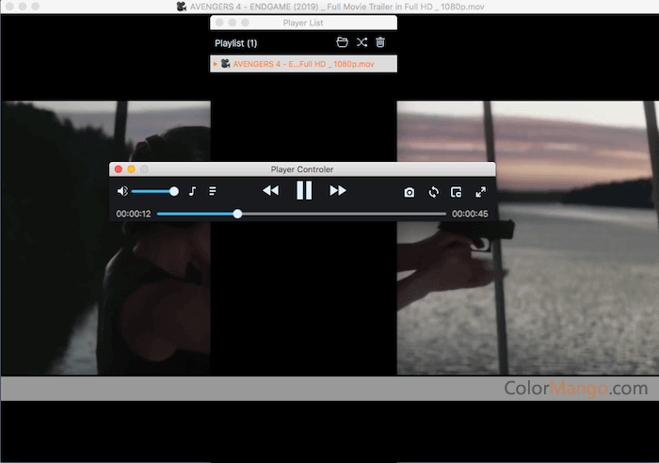
Task: Open audio track settings music note icon
Action: (x=192, y=192)
